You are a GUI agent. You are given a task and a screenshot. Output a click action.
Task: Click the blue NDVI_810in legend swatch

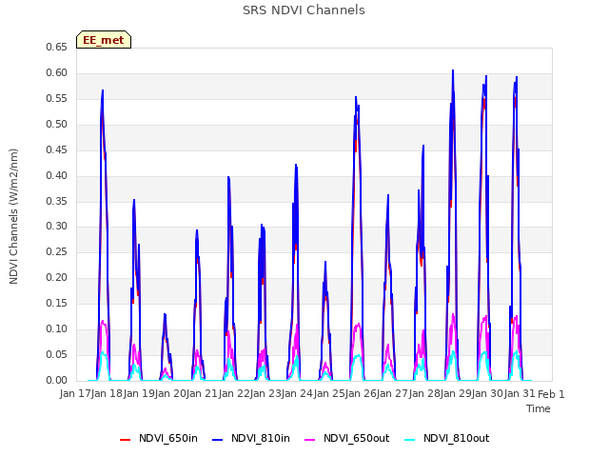218,440
